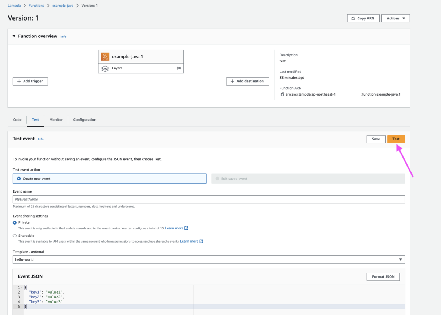The height and width of the screenshot is (315, 441).
Task: Click external link icon after Private Learn more
Action: tap(187, 228)
